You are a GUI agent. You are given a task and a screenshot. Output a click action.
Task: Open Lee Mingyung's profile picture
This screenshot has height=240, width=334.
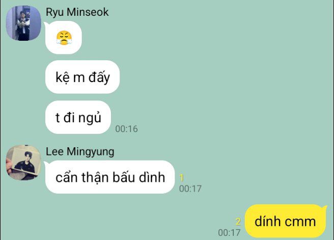pos(23,163)
